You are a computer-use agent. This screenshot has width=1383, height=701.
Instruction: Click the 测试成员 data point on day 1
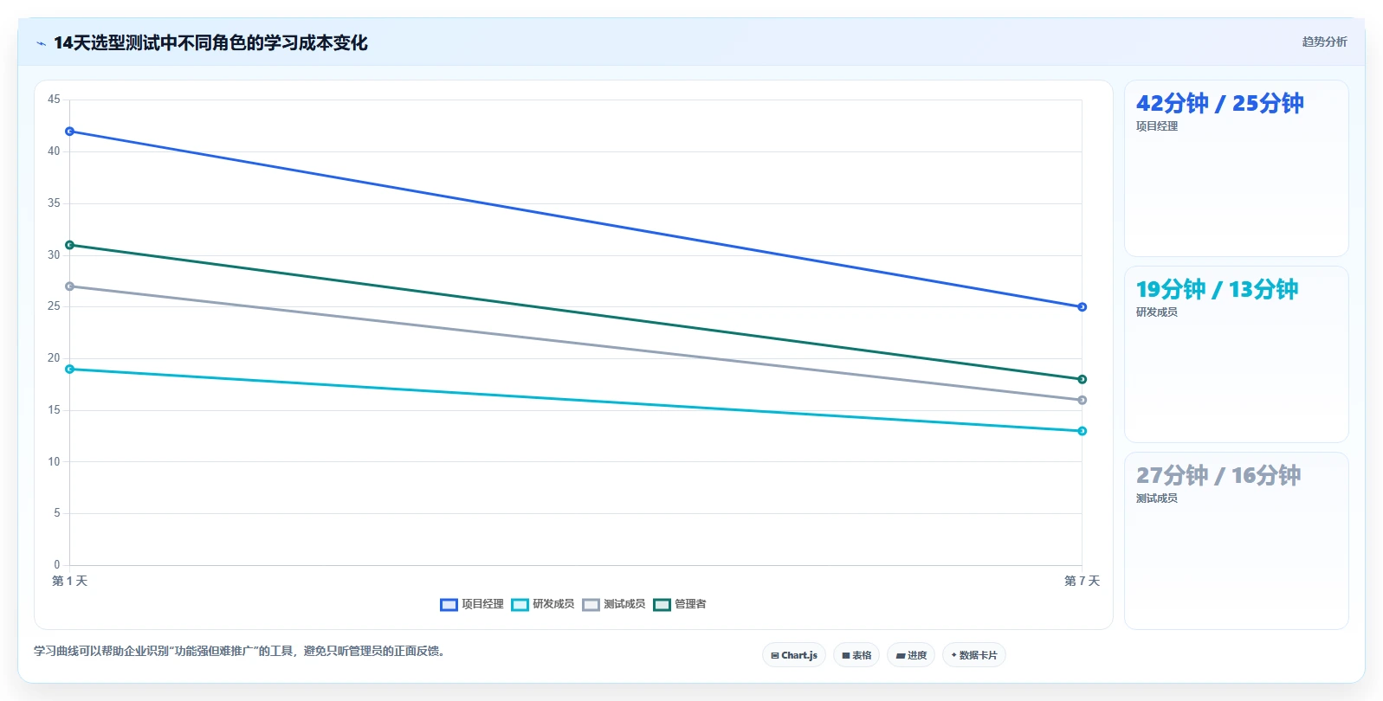point(69,286)
